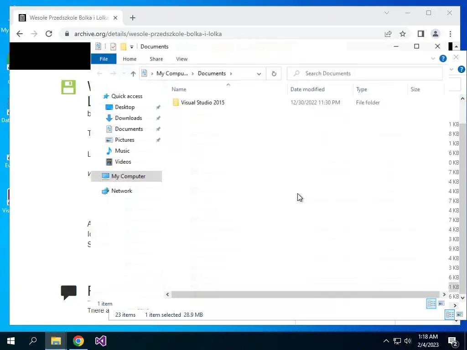The image size is (467, 350).
Task: Expand the ribbon with the chevron
Action: point(433,59)
